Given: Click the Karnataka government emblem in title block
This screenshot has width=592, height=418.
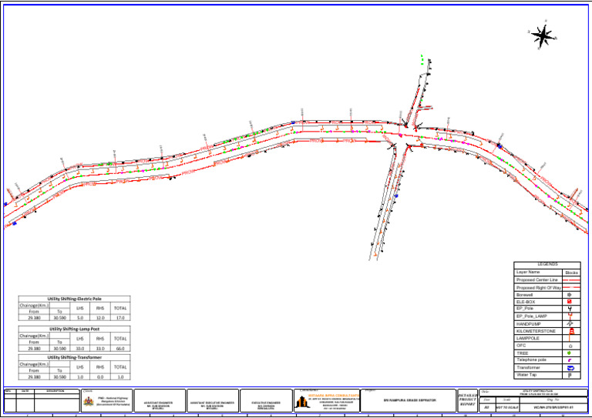Looking at the screenshot, I should (89, 401).
